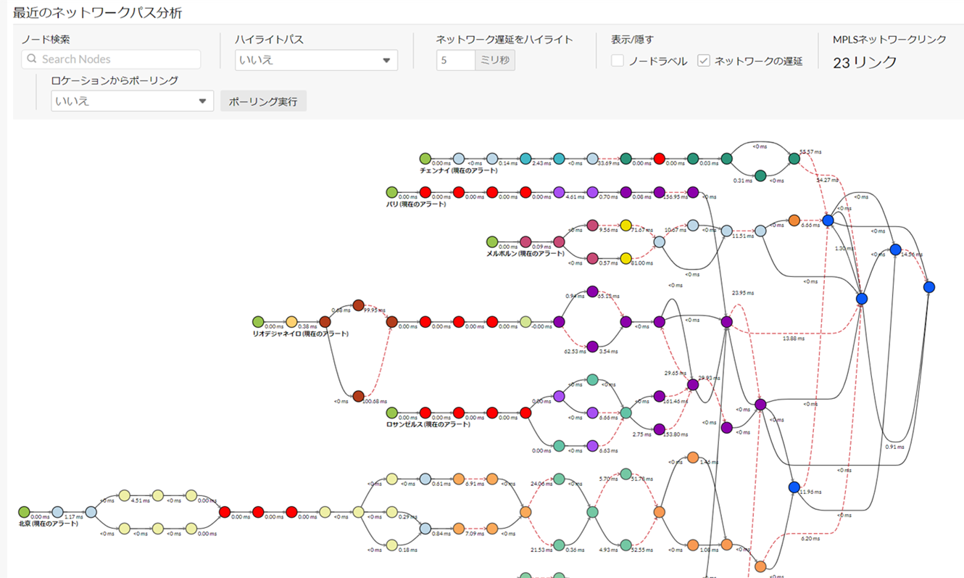Enable the ノードラベル checkbox

pos(618,61)
